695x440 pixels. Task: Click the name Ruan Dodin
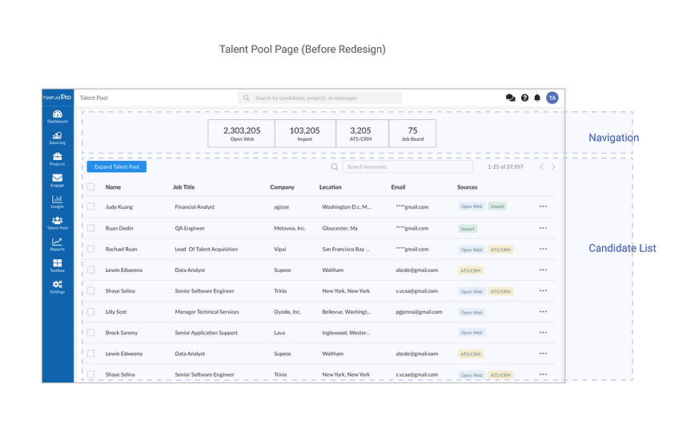click(x=119, y=228)
